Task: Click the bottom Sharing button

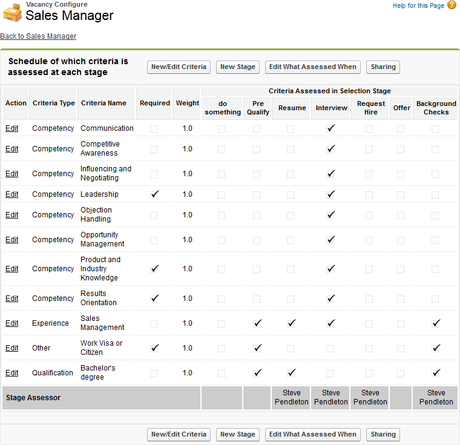Action: coord(383,435)
